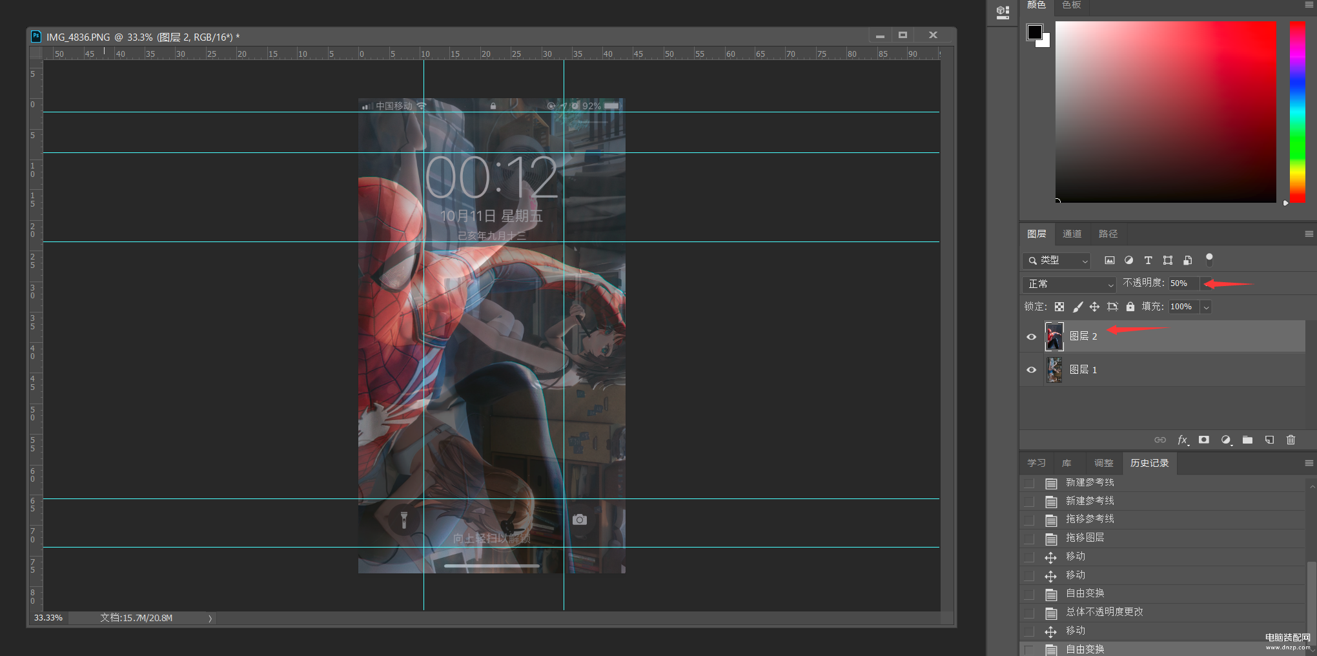1317x656 pixels.
Task: Create a new layer
Action: point(1269,440)
